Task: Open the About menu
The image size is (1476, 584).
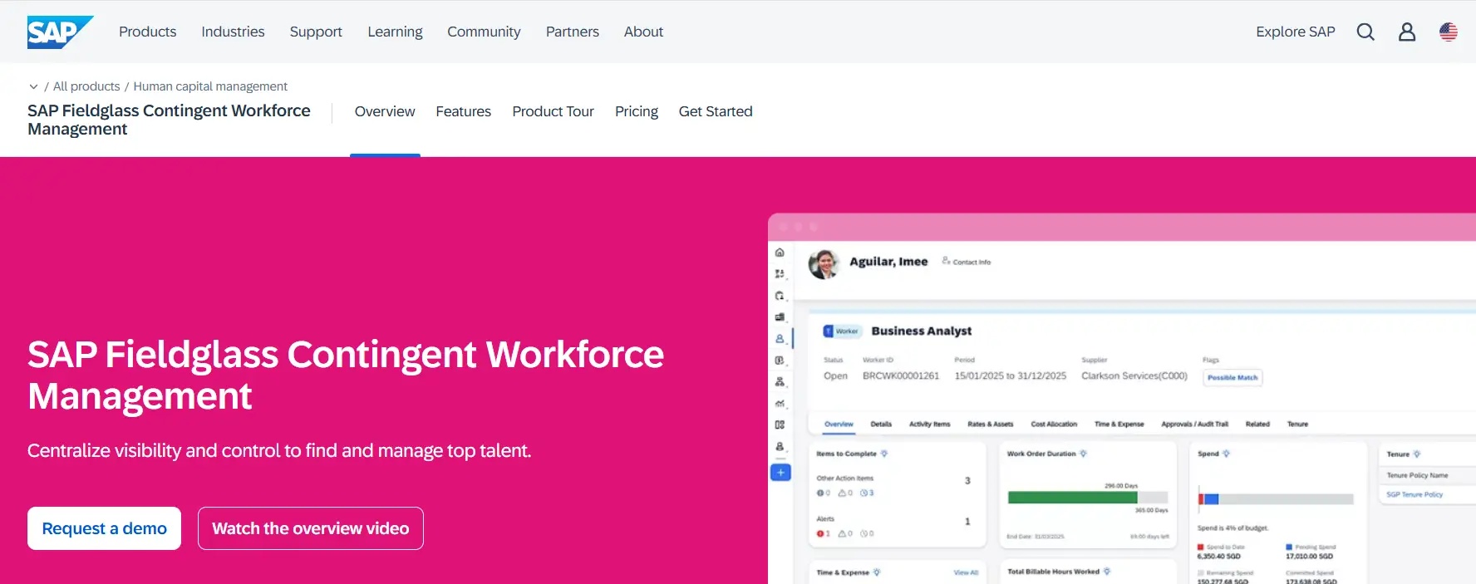Action: click(643, 32)
